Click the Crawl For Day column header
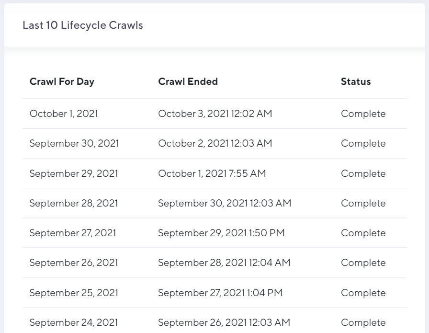This screenshot has height=333, width=429. (62, 81)
